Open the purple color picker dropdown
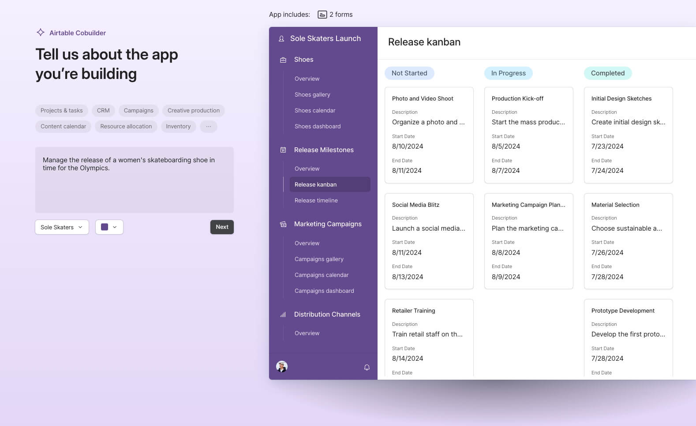 tap(109, 227)
